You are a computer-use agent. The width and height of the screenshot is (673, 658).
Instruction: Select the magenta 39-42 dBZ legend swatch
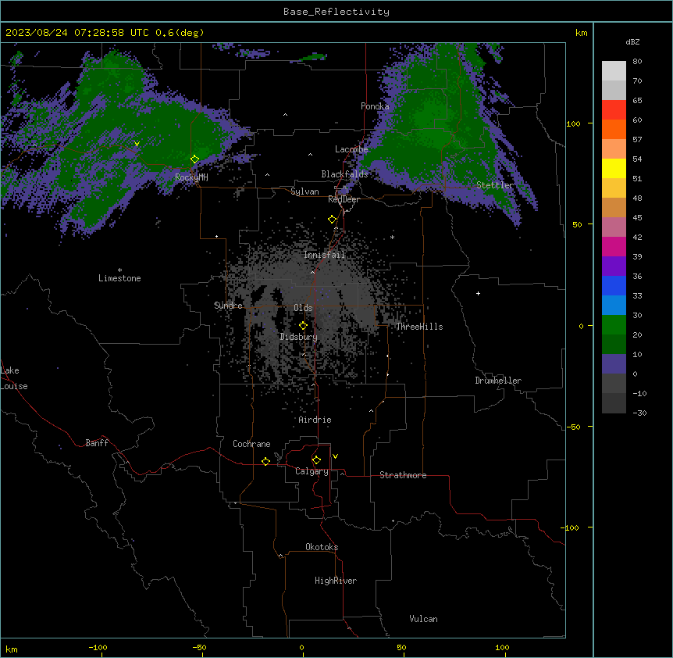[x=614, y=246]
